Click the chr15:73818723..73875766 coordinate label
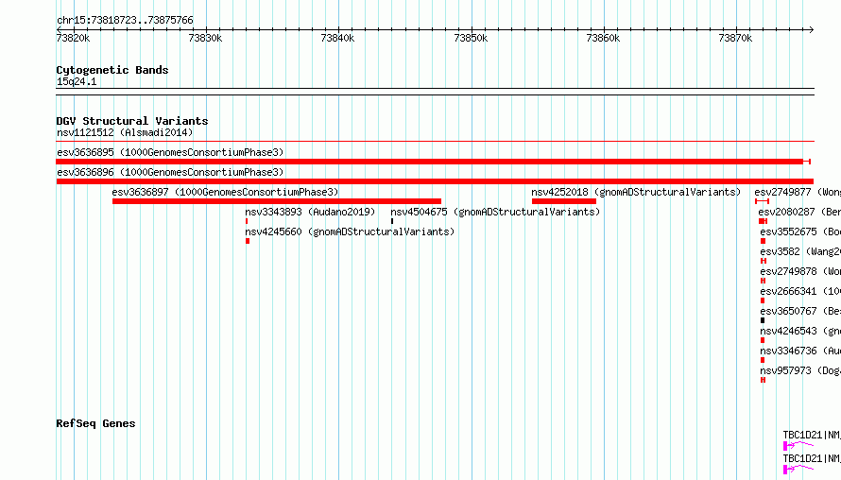This screenshot has width=841, height=480. (125, 20)
